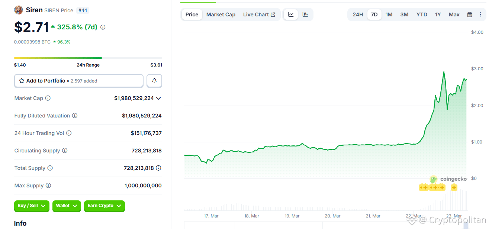Click the Siren coin logo avatar

pyautogui.click(x=18, y=10)
